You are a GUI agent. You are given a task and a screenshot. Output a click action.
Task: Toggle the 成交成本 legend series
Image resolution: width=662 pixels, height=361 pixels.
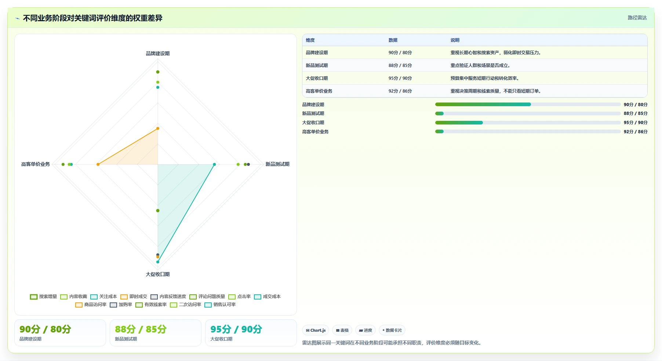click(x=268, y=297)
